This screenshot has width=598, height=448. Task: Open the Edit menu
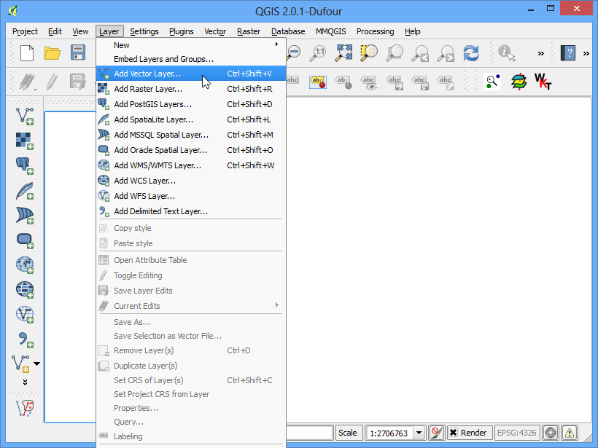coord(55,31)
